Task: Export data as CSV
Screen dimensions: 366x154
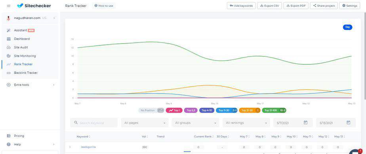Action: pos(269,6)
